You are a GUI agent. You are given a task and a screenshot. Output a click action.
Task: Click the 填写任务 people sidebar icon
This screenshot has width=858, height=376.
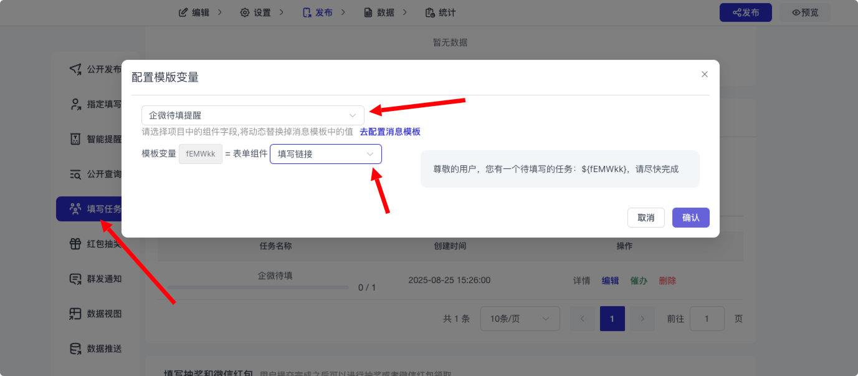point(75,209)
